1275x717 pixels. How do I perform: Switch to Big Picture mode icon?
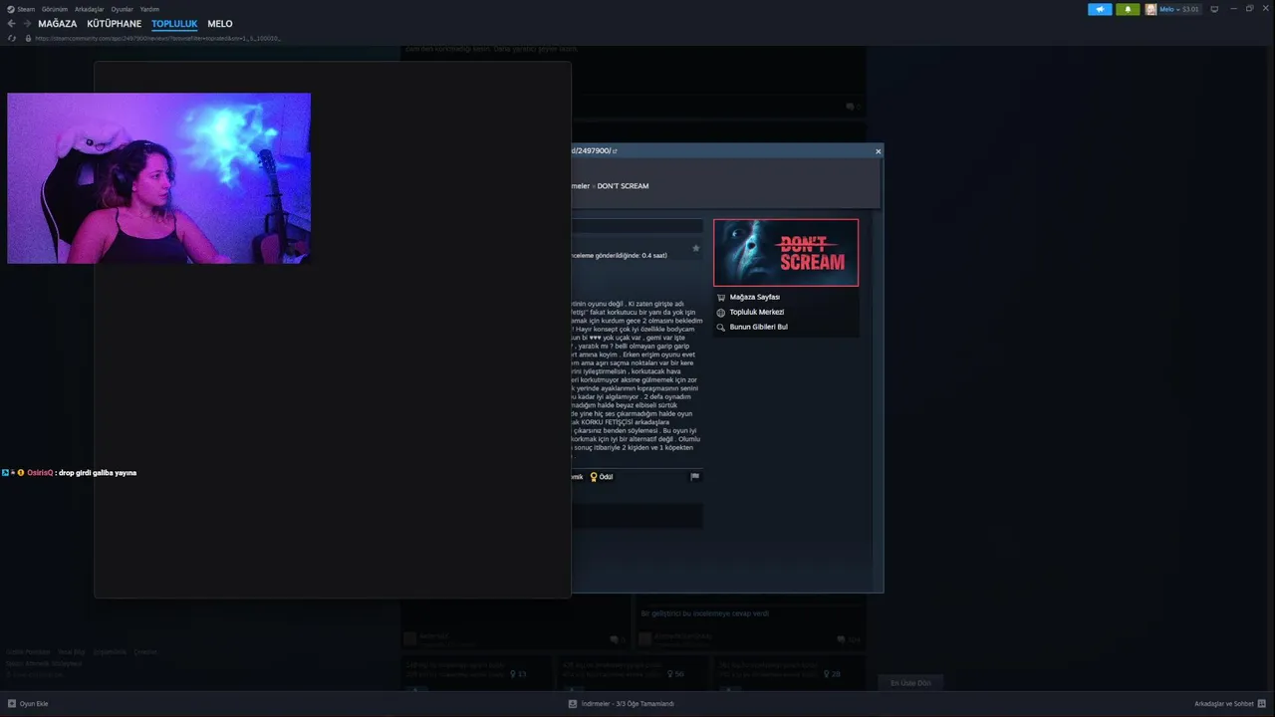pyautogui.click(x=1214, y=9)
